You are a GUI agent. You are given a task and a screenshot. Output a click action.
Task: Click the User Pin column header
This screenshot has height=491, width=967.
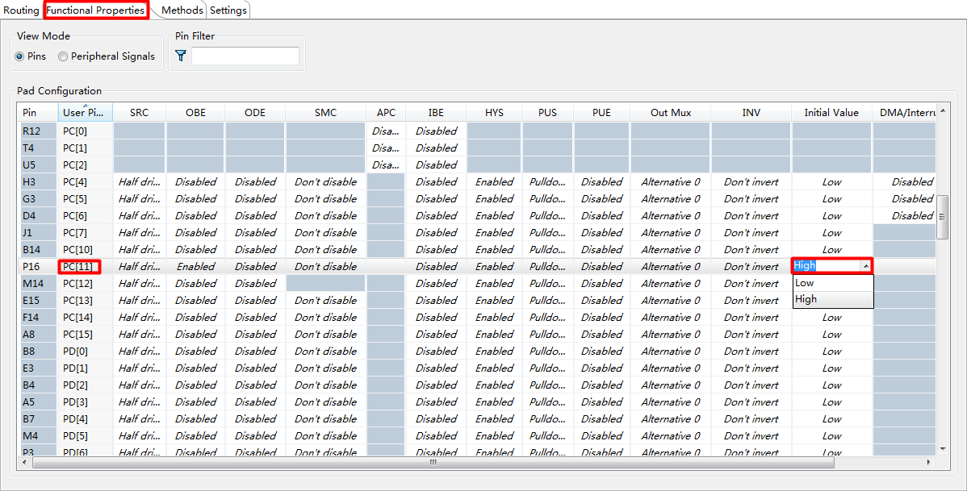pyautogui.click(x=86, y=113)
